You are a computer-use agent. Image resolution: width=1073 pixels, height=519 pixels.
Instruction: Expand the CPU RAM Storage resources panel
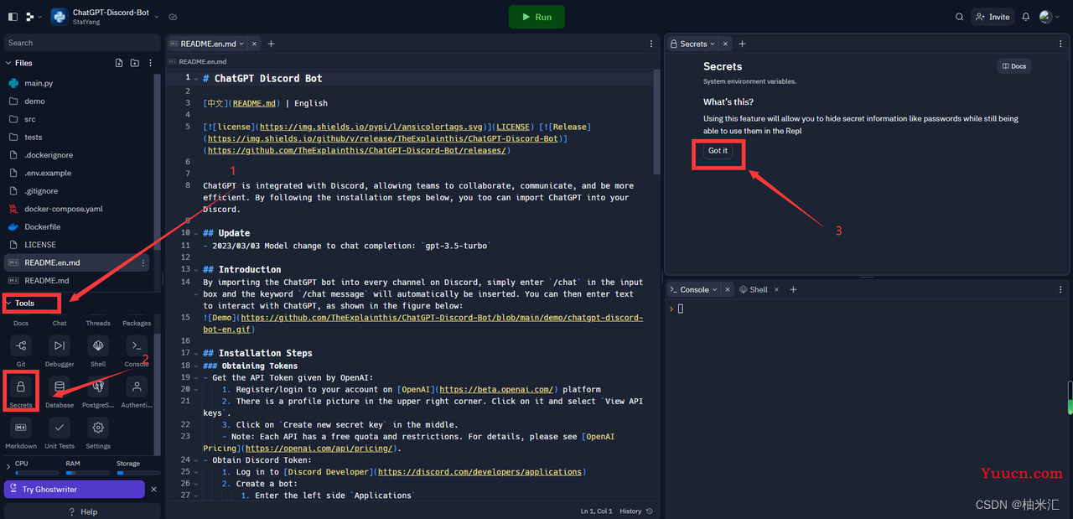[x=8, y=466]
